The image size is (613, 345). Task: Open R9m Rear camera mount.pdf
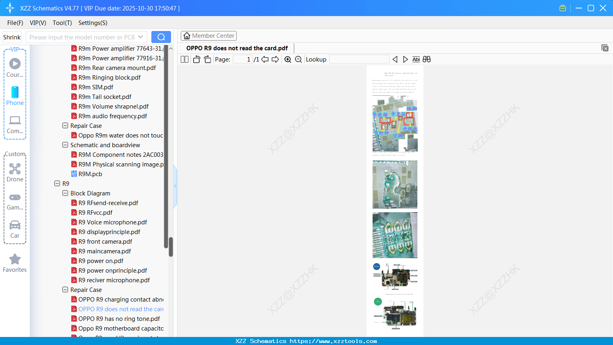114,68
